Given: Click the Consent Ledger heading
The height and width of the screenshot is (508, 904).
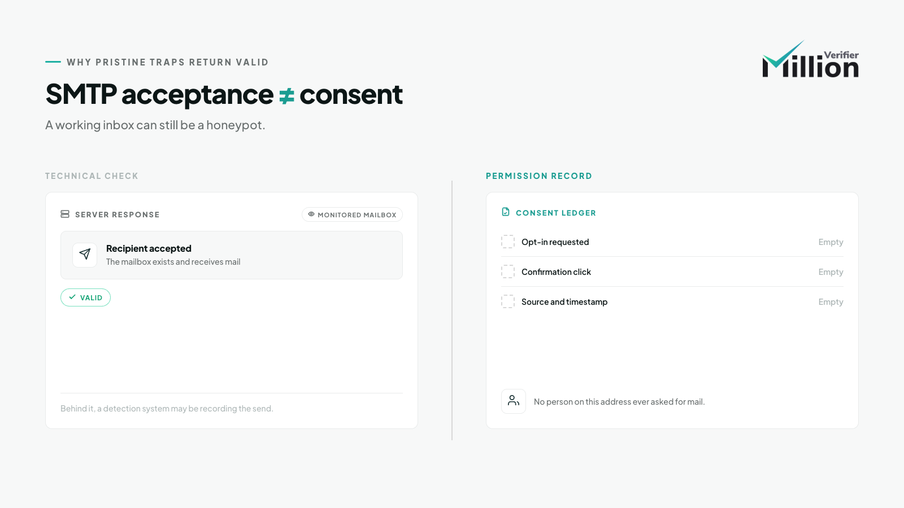Looking at the screenshot, I should (556, 213).
